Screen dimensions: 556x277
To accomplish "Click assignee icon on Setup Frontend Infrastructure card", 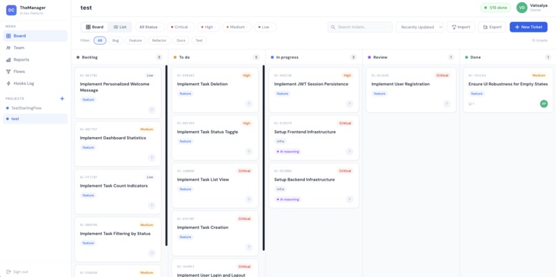I will click(x=350, y=152).
